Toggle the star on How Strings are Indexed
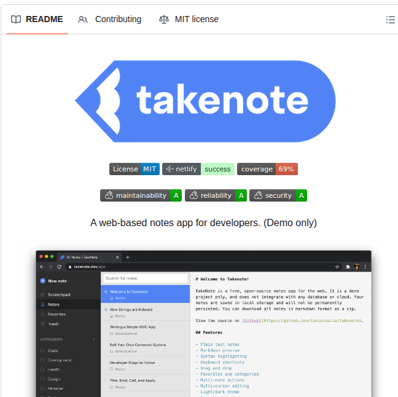Screen dimensions: 398x397 click(x=106, y=309)
